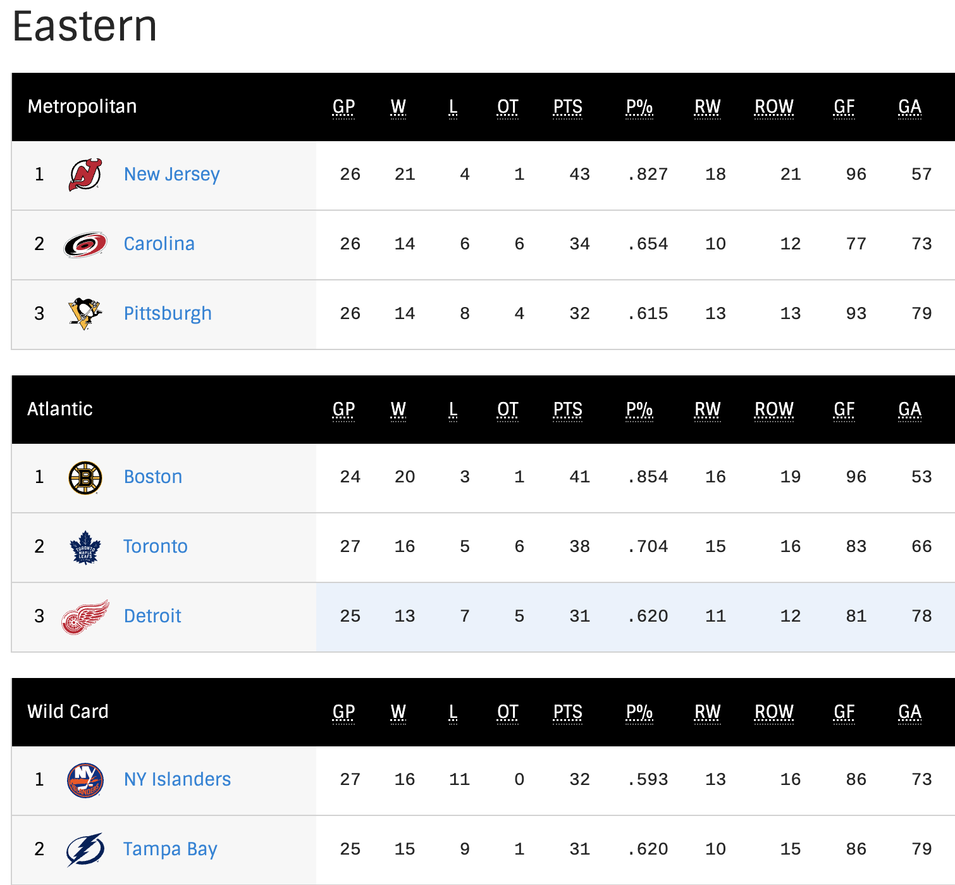Click the New Jersey Devils logo

[85, 175]
